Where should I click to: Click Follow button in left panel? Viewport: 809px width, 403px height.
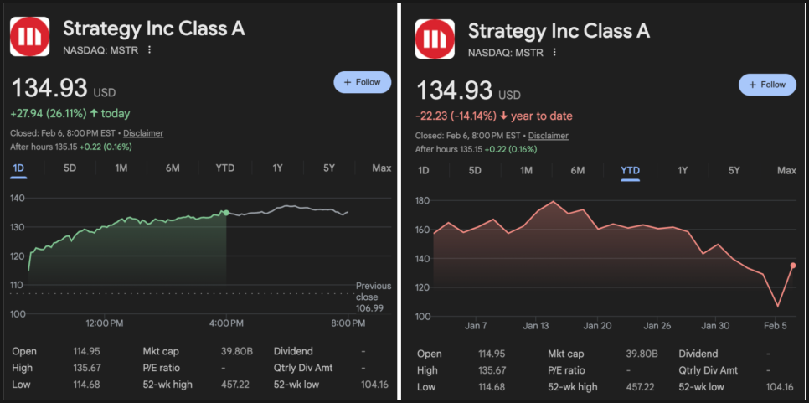362,82
